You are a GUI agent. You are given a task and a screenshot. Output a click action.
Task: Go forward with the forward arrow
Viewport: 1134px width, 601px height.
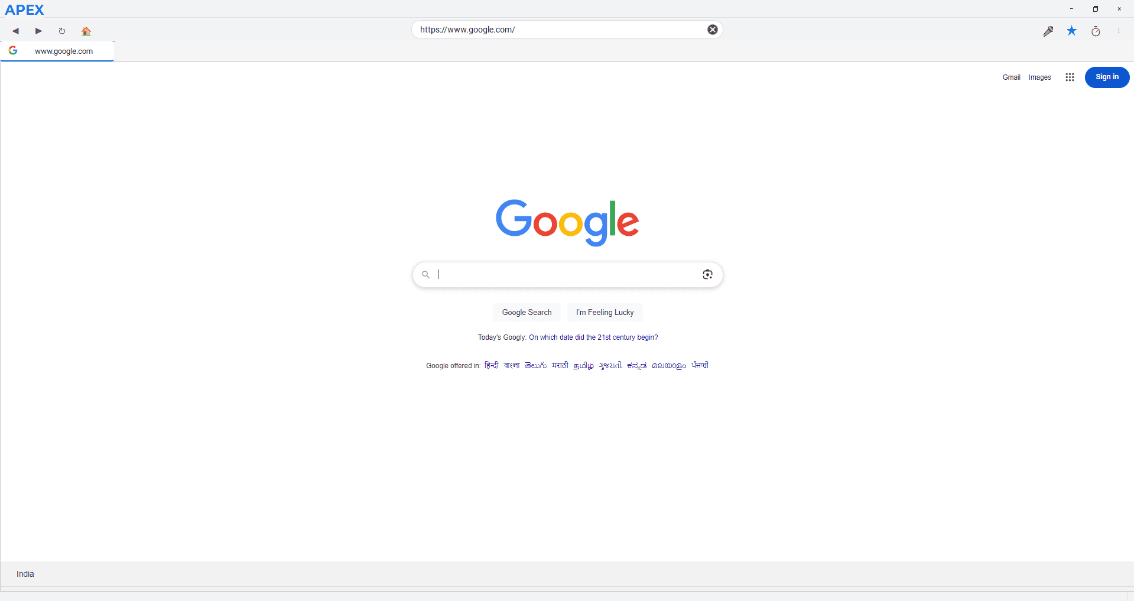[x=38, y=31]
